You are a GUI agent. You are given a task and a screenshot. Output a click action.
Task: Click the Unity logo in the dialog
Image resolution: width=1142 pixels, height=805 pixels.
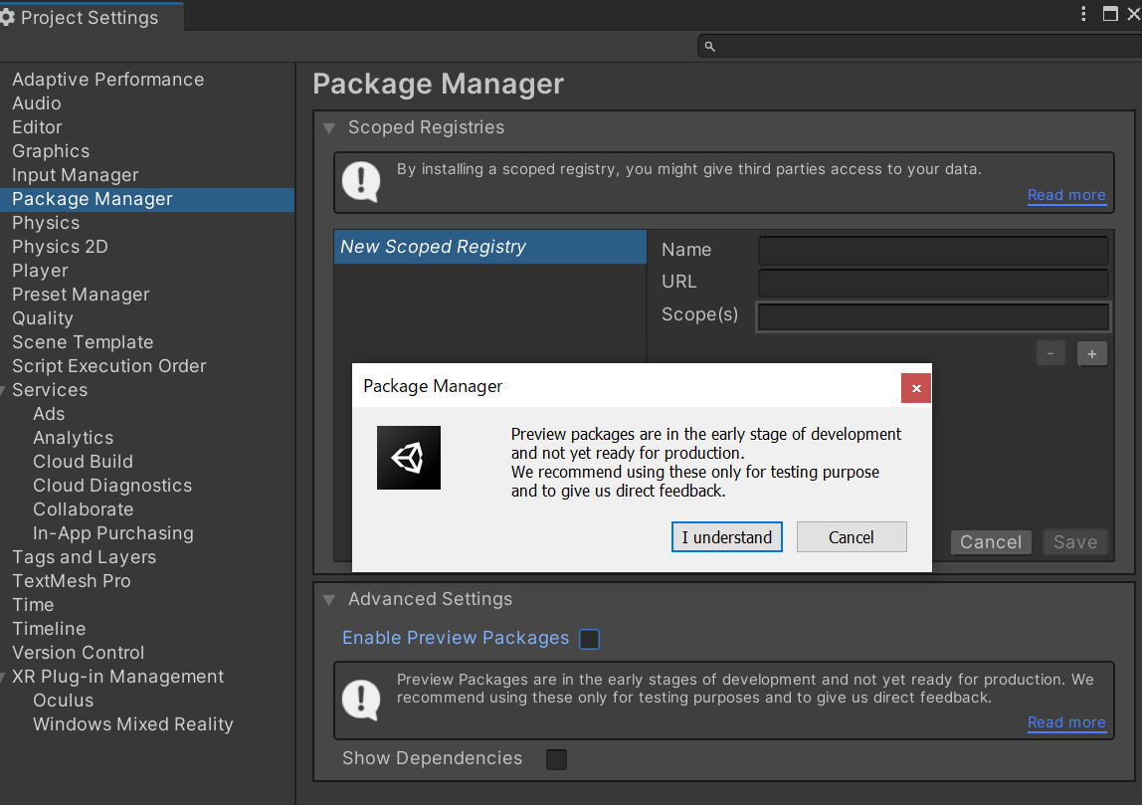[408, 458]
